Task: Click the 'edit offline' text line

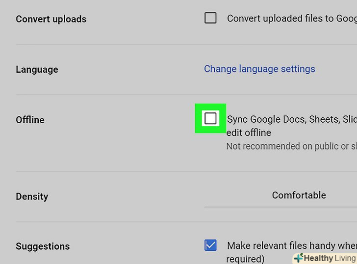Action: pos(249,132)
